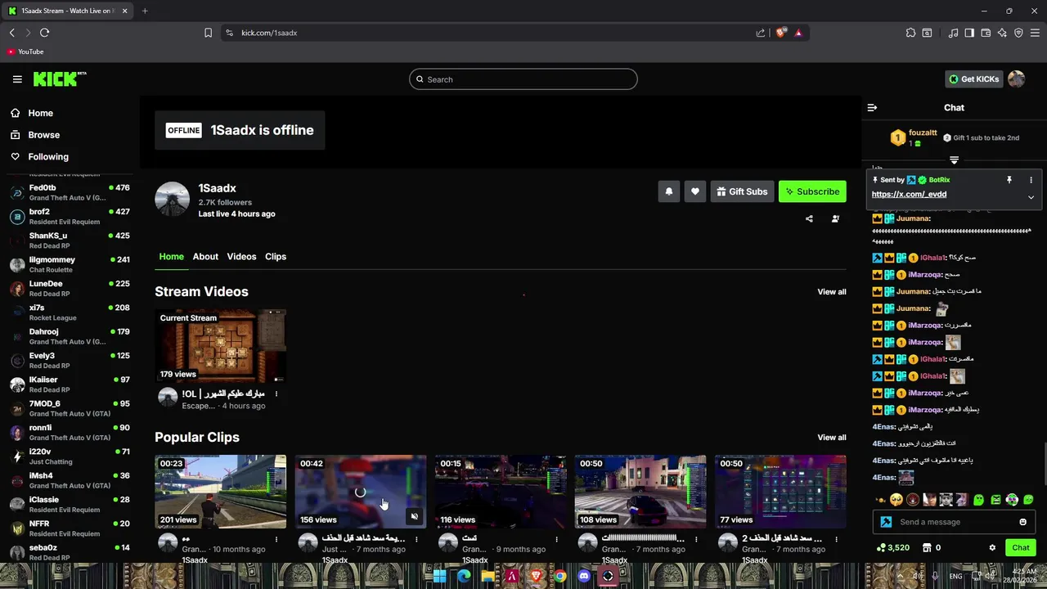Open Browse in sidebar
The width and height of the screenshot is (1047, 589).
coord(43,135)
